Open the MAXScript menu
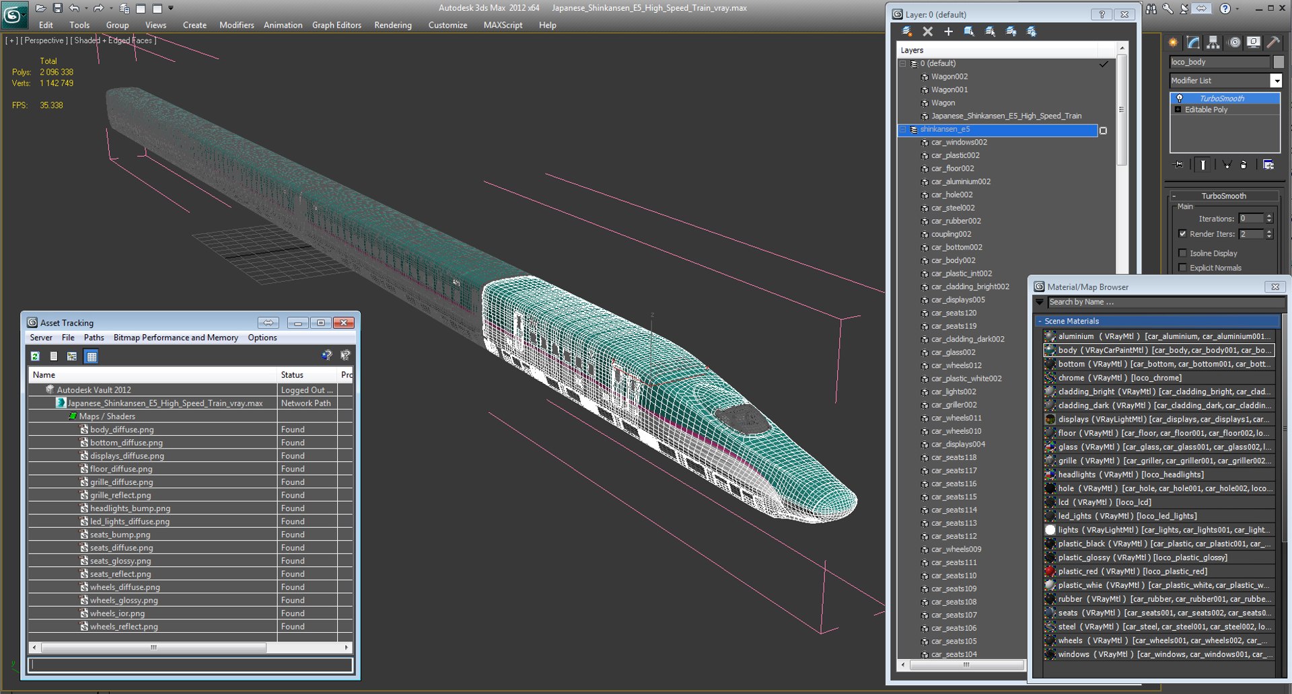 pos(503,25)
